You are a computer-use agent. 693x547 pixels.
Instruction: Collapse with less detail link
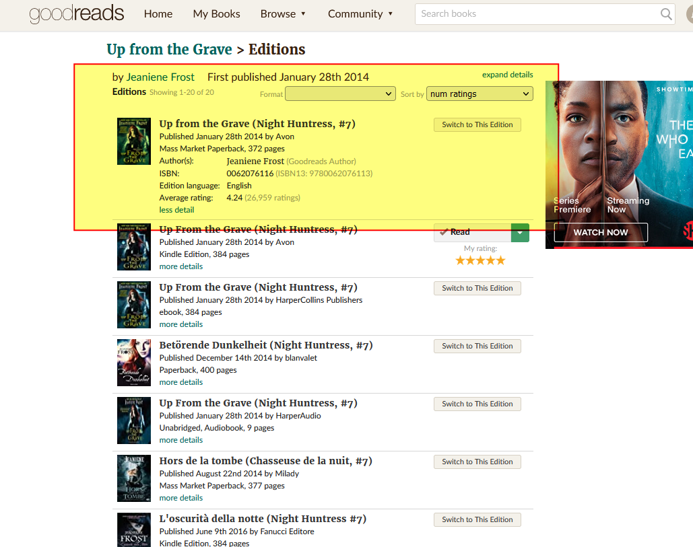click(176, 210)
